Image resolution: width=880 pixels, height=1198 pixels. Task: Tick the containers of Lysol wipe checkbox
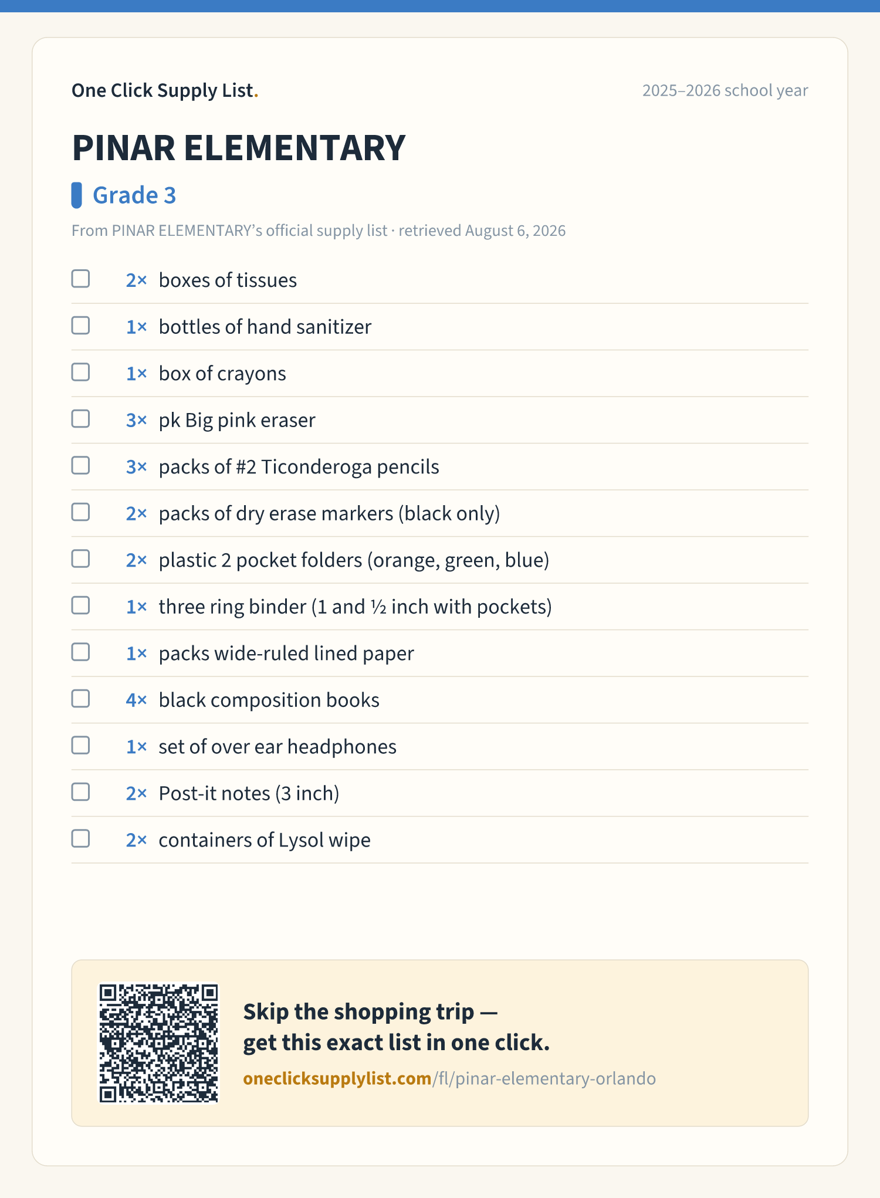click(80, 838)
